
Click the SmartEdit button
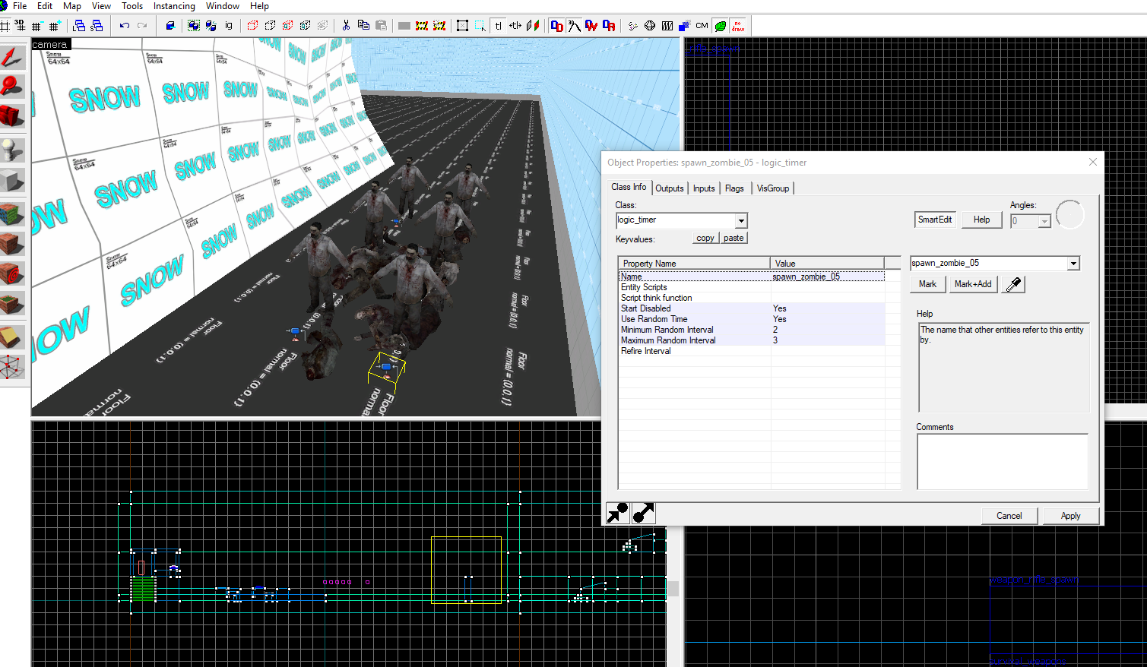935,220
